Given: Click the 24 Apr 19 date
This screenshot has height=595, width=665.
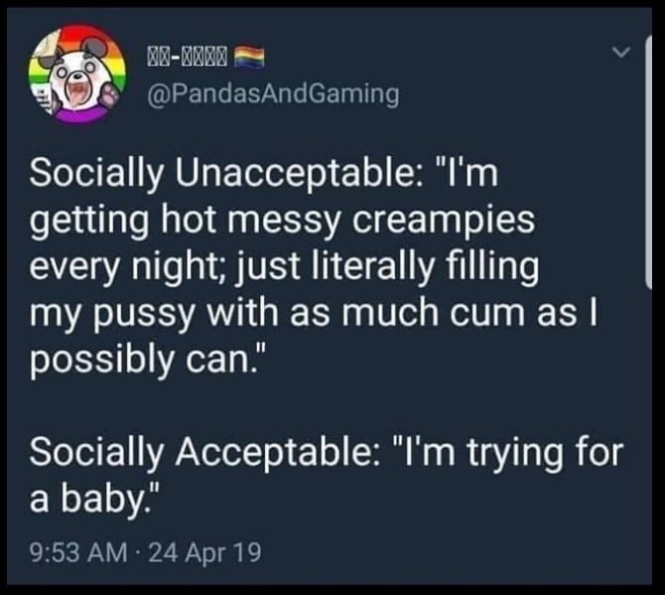Looking at the screenshot, I should point(205,552).
